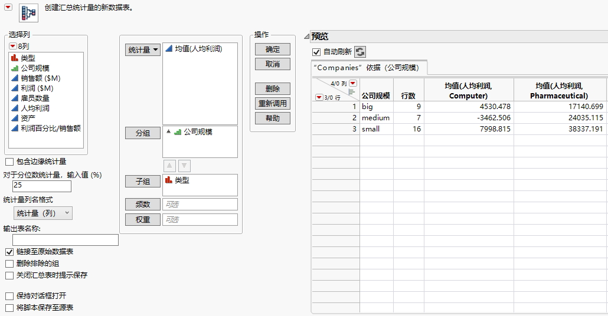Enable 将脚本保存至源表 checkbox
This screenshot has height=316, width=608.
pos(9,308)
